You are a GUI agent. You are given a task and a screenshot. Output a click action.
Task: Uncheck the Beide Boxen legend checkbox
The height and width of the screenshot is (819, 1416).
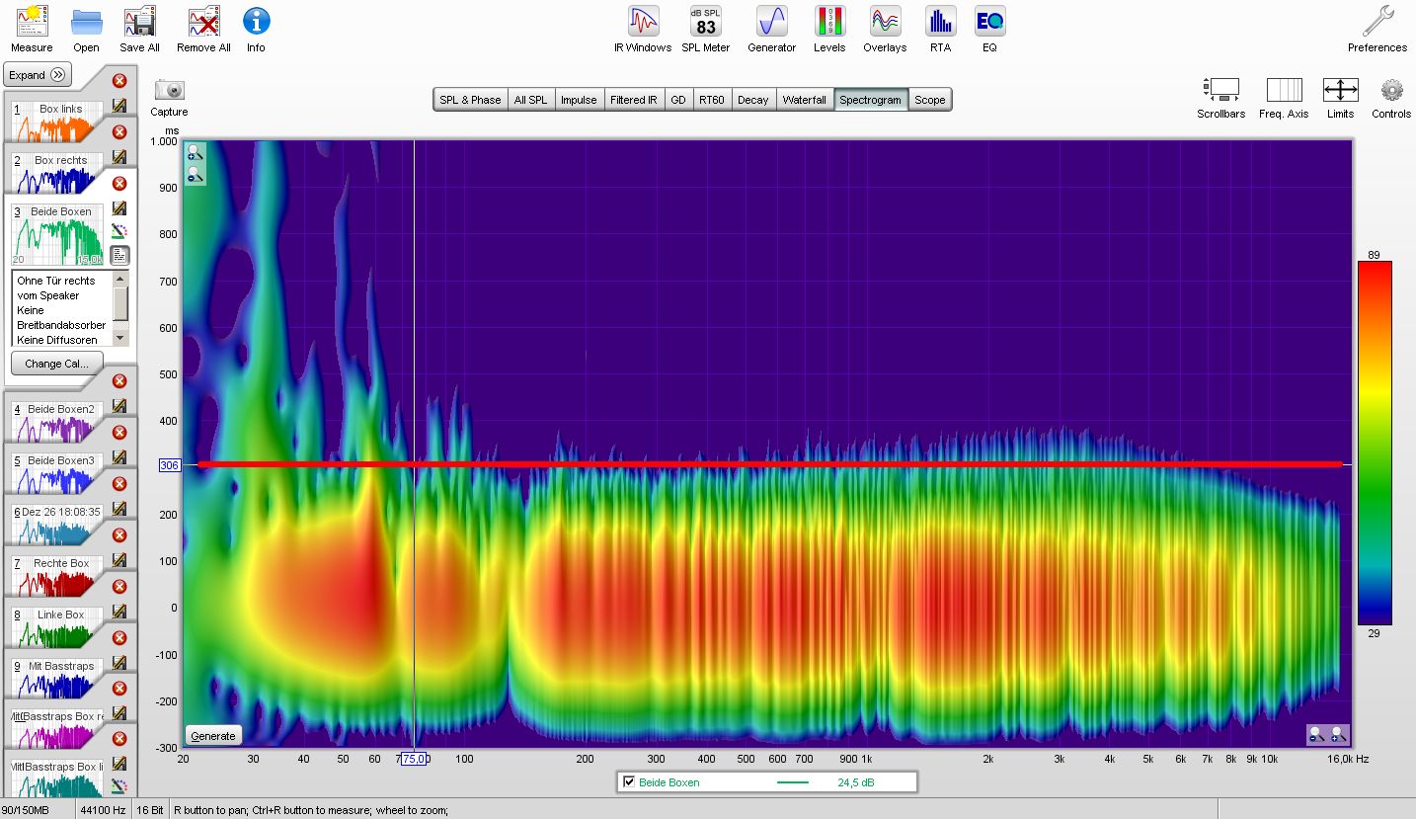click(629, 782)
